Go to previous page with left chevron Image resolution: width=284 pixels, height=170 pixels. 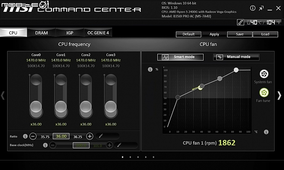[x=2, y=96]
